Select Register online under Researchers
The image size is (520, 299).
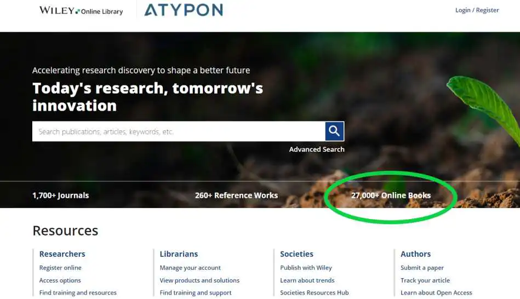[x=60, y=267]
